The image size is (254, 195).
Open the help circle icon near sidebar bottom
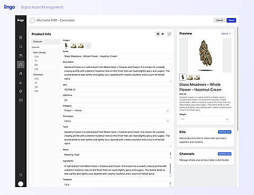pyautogui.click(x=21, y=175)
